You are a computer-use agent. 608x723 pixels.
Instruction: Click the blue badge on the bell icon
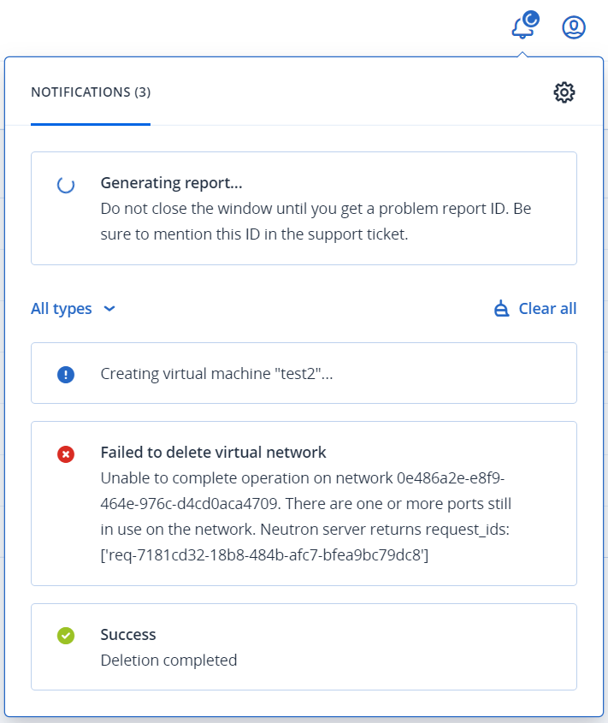[532, 20]
